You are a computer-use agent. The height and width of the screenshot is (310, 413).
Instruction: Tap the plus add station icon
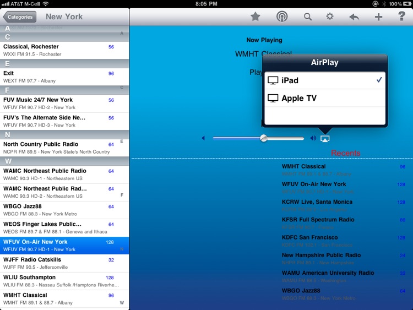click(378, 17)
